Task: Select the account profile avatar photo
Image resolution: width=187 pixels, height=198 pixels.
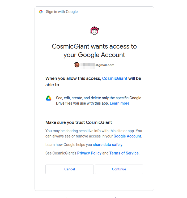Action: tap(77, 65)
